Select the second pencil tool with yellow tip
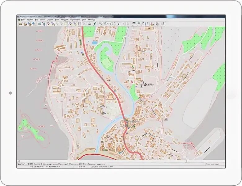The image size is (242, 186). tap(53, 24)
